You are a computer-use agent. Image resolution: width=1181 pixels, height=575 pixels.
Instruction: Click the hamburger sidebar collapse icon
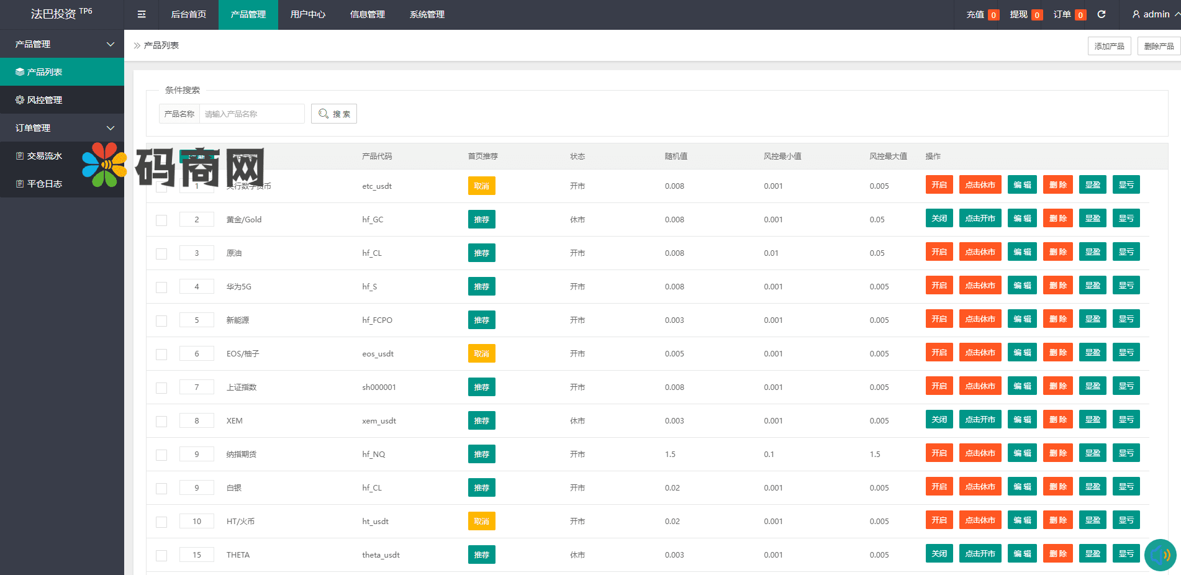pyautogui.click(x=142, y=14)
